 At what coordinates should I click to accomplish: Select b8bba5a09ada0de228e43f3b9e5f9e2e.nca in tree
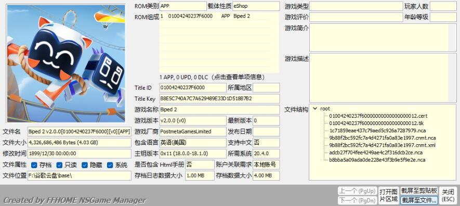[377, 160]
